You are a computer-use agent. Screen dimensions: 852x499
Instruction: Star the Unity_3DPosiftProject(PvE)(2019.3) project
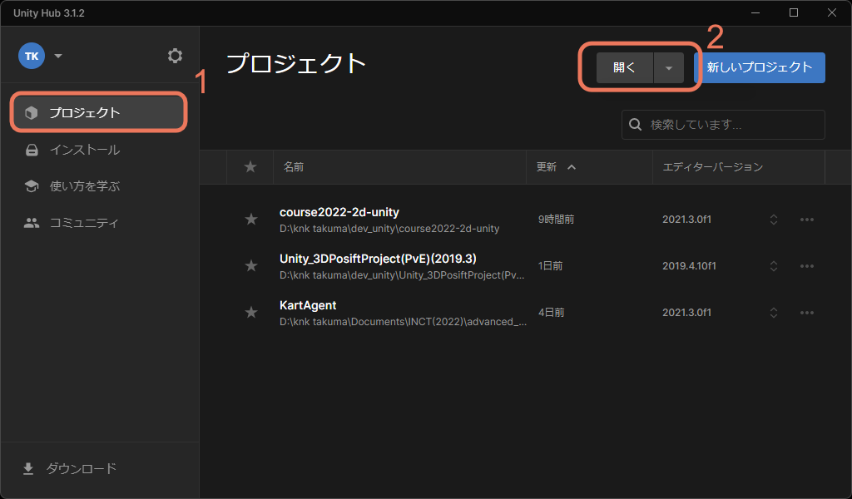[x=251, y=266]
